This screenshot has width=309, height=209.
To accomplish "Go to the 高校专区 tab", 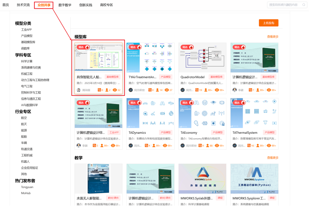I will (x=106, y=5).
